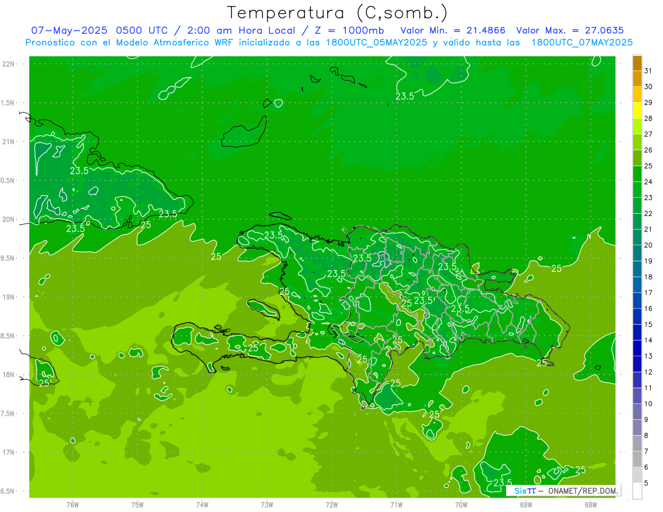Screen dimensions: 663x512
Task: Click the '73W' longitude axis label
Action: [267, 505]
